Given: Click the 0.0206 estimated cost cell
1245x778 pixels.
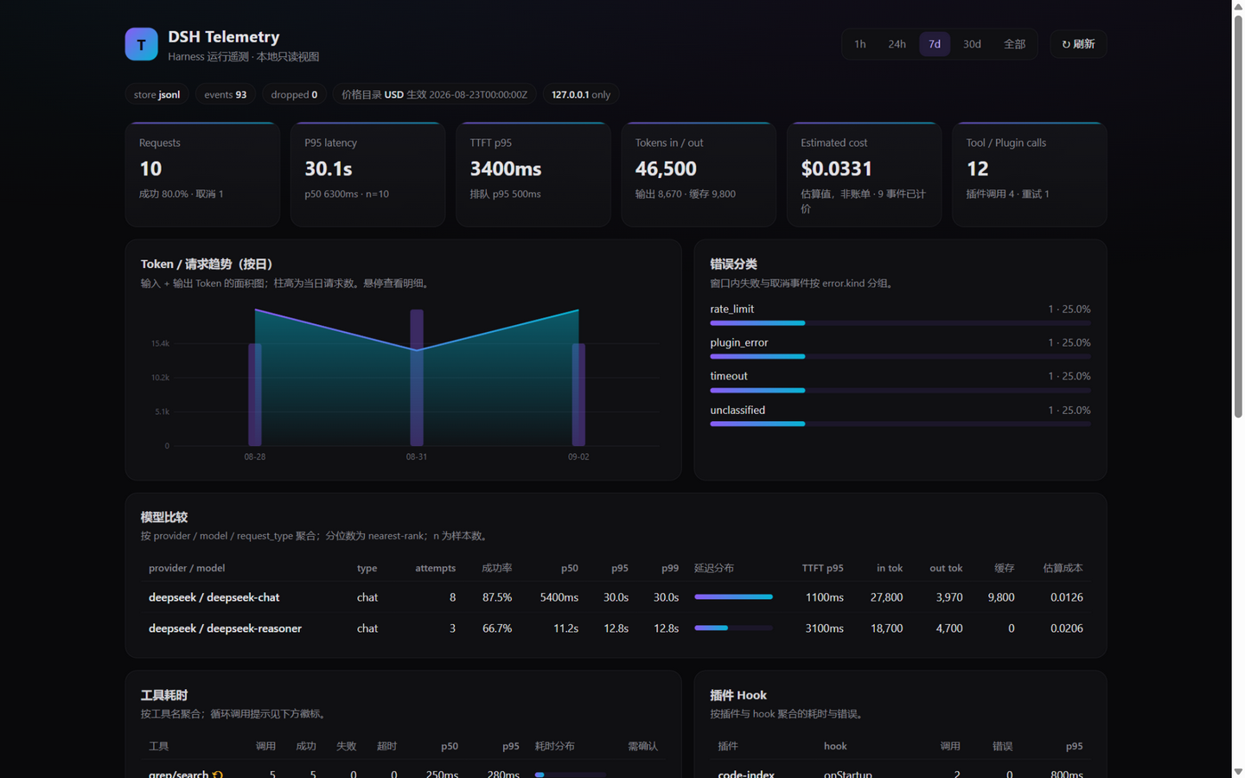Looking at the screenshot, I should [x=1067, y=628].
